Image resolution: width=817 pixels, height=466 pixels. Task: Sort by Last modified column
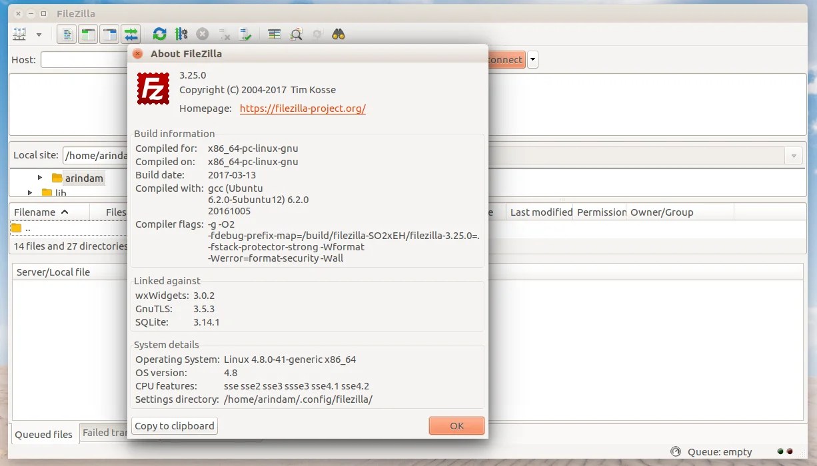[x=540, y=212]
